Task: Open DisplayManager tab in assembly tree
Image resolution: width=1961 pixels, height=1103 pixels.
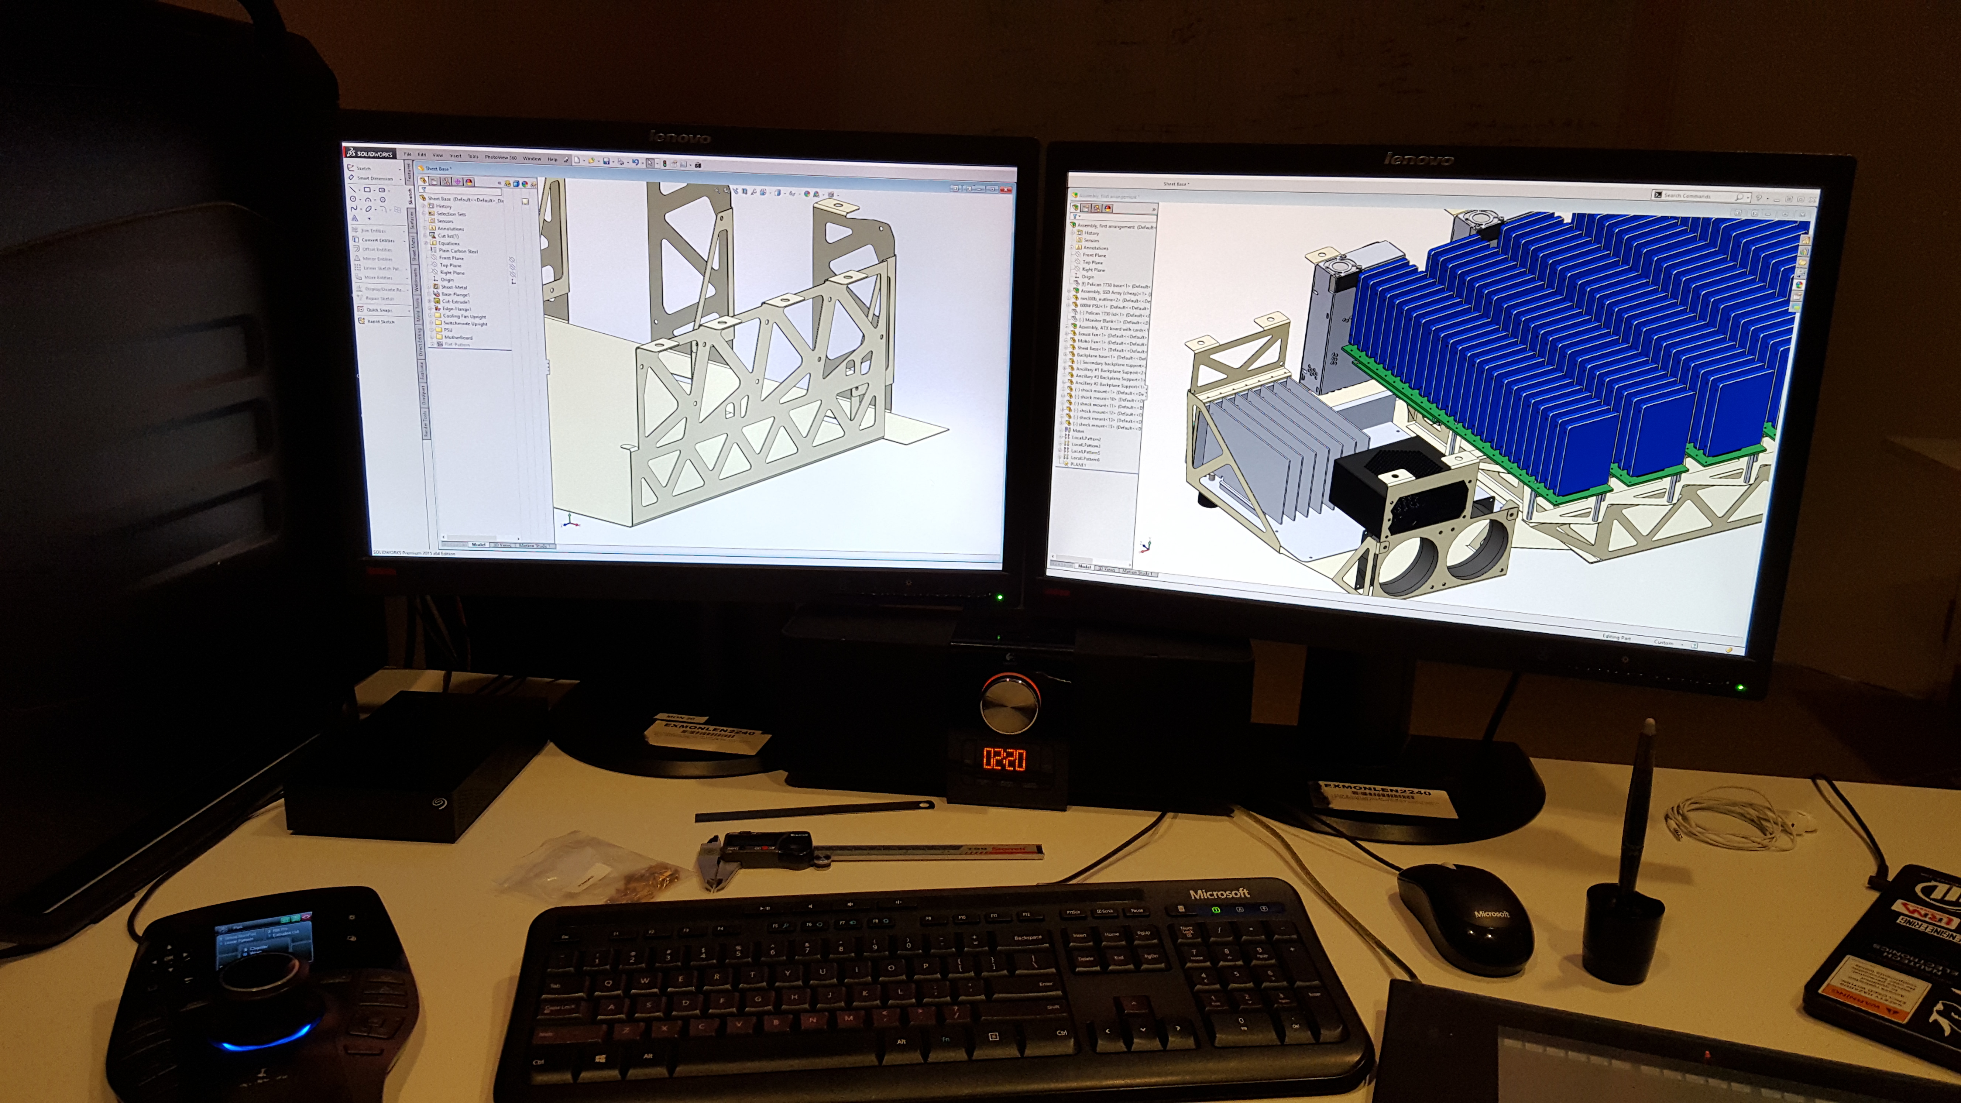Action: [x=1107, y=208]
